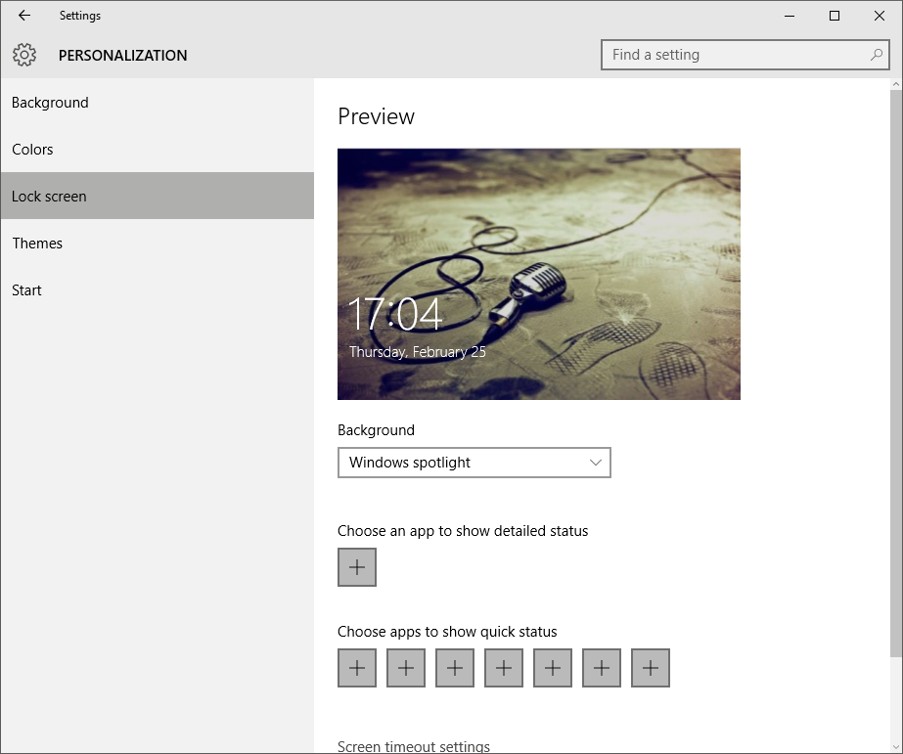Click 'Choose apps to show quick status' label

click(447, 632)
